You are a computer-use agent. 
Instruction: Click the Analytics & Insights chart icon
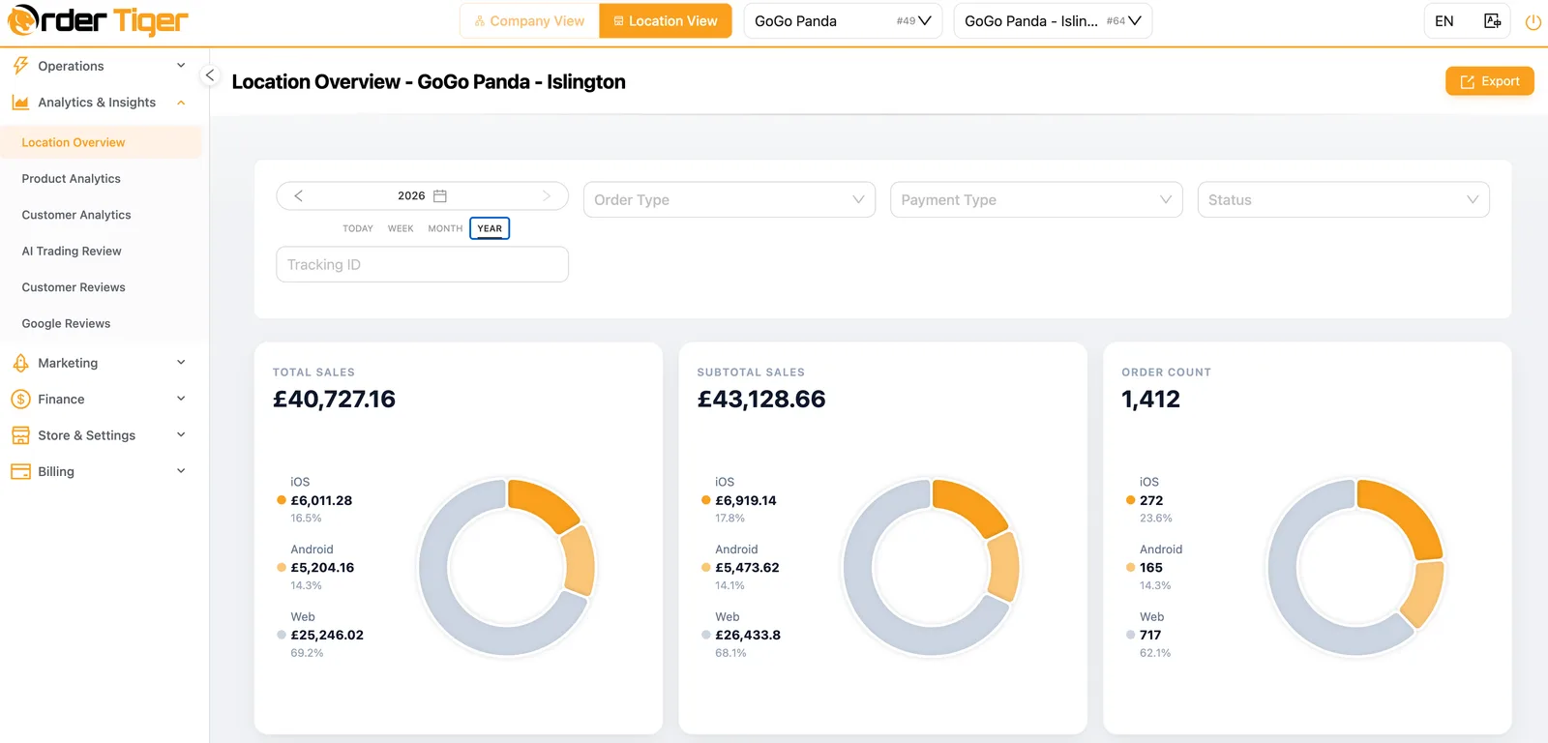tap(20, 103)
